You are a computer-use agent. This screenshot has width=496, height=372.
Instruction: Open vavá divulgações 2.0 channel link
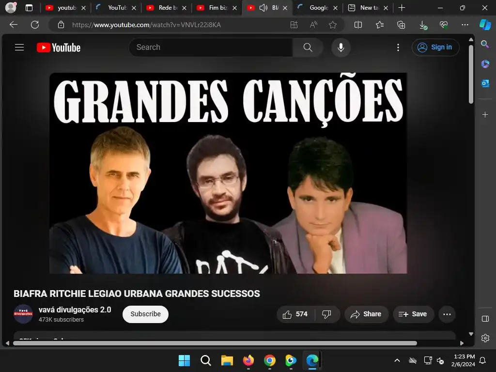pos(75,310)
